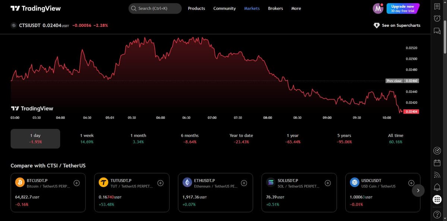The height and width of the screenshot is (221, 447).
Task: Open the notifications bell icon
Action: [x=437, y=187]
